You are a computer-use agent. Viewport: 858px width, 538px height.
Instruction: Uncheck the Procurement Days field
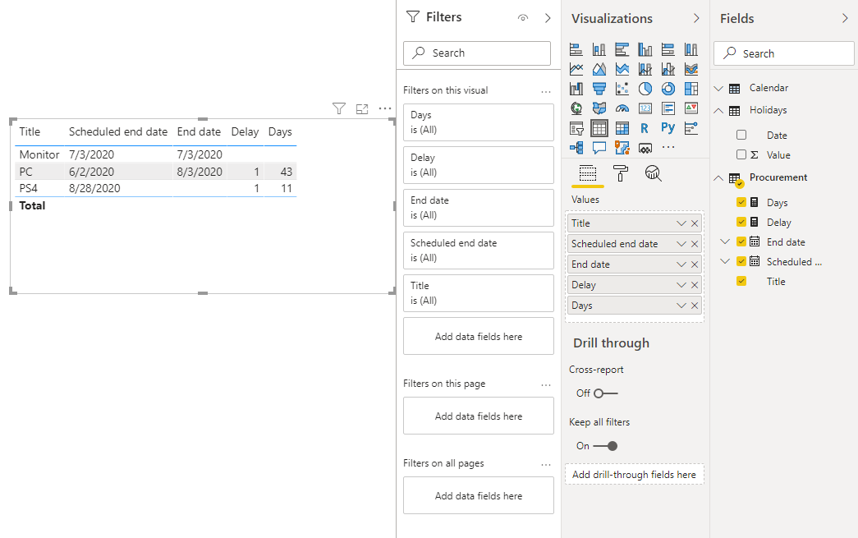point(741,202)
